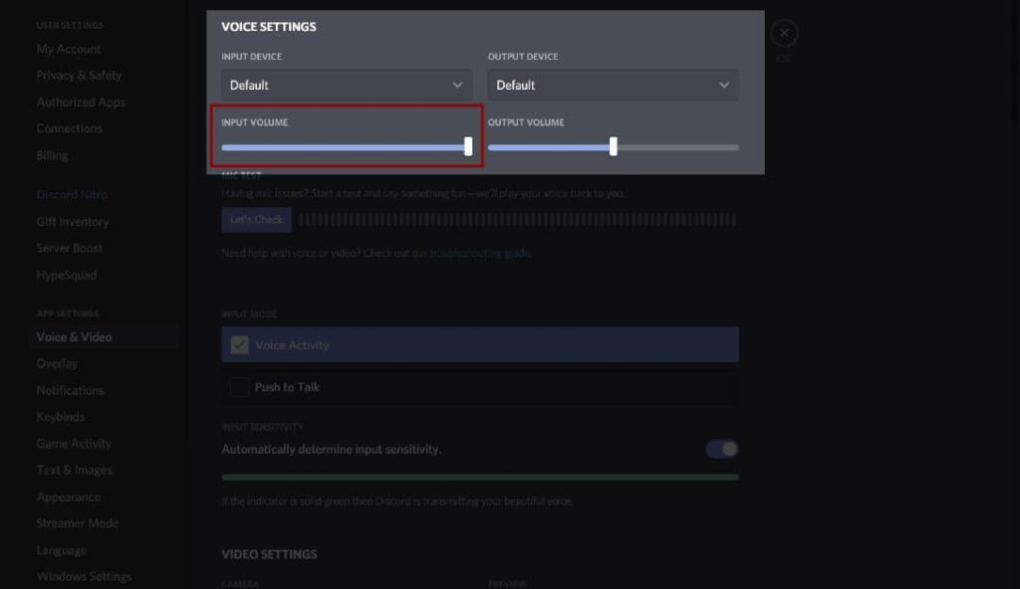
Task: Open Authorized Apps section
Action: pyautogui.click(x=81, y=102)
